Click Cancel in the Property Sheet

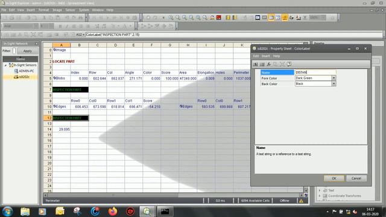[356, 178]
